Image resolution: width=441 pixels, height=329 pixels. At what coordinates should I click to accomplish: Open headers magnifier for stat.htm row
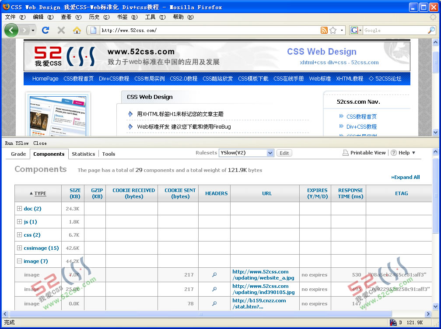[214, 304]
